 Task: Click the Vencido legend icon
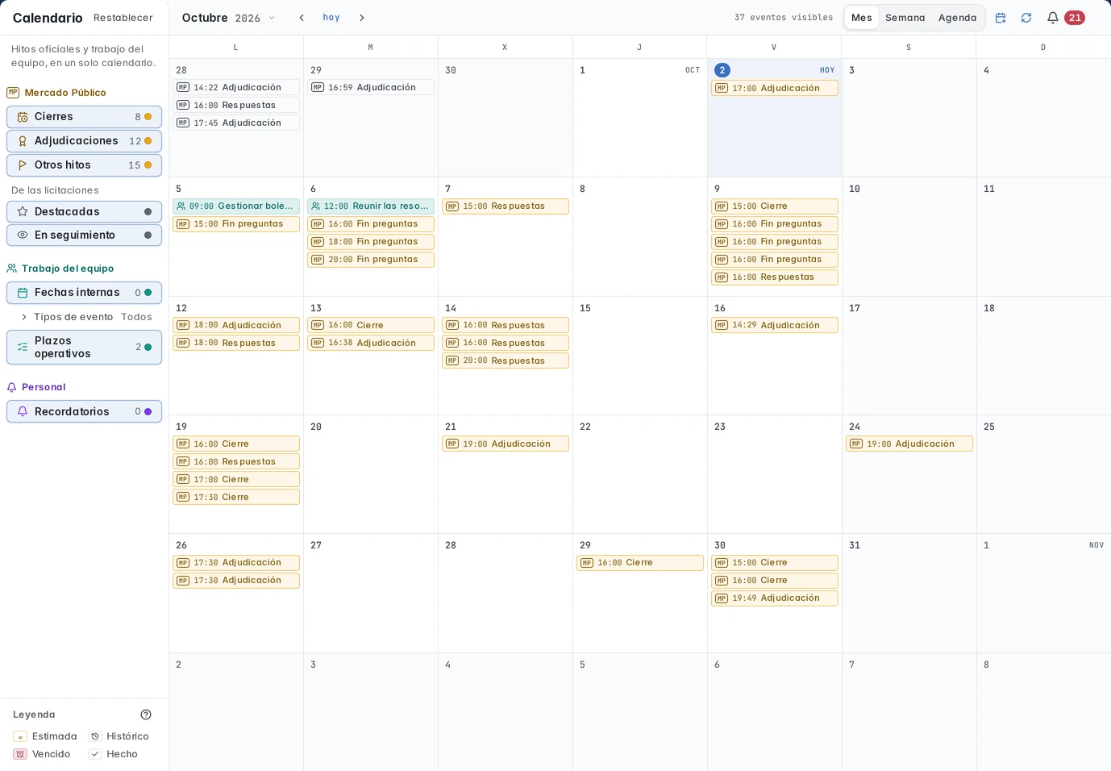coord(20,754)
